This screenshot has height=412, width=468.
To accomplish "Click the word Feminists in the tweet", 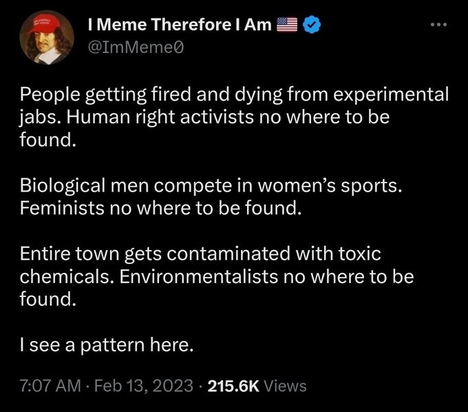I will tap(62, 208).
